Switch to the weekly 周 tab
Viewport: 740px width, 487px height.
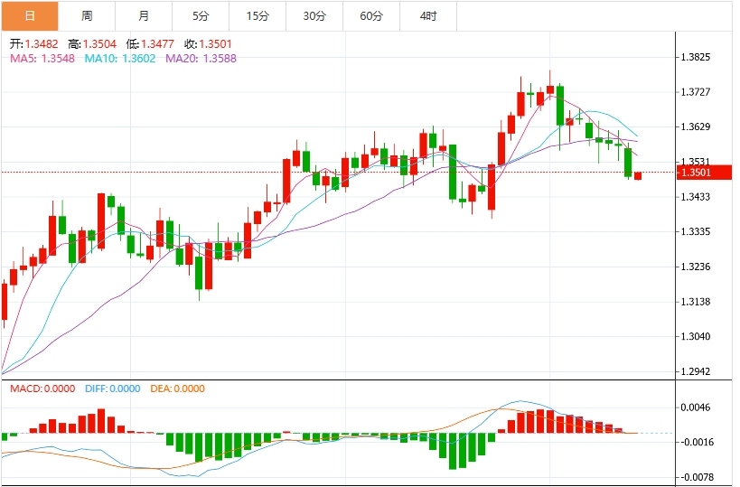coord(87,16)
